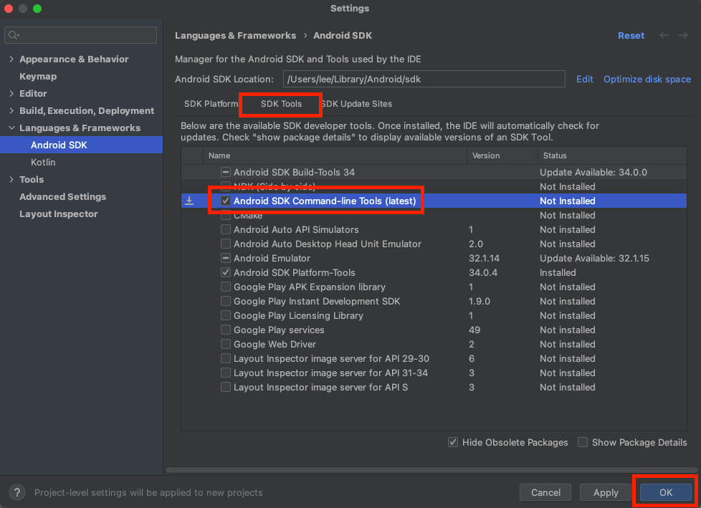Image resolution: width=701 pixels, height=508 pixels.
Task: Click the forward navigation arrow
Action: coord(683,35)
